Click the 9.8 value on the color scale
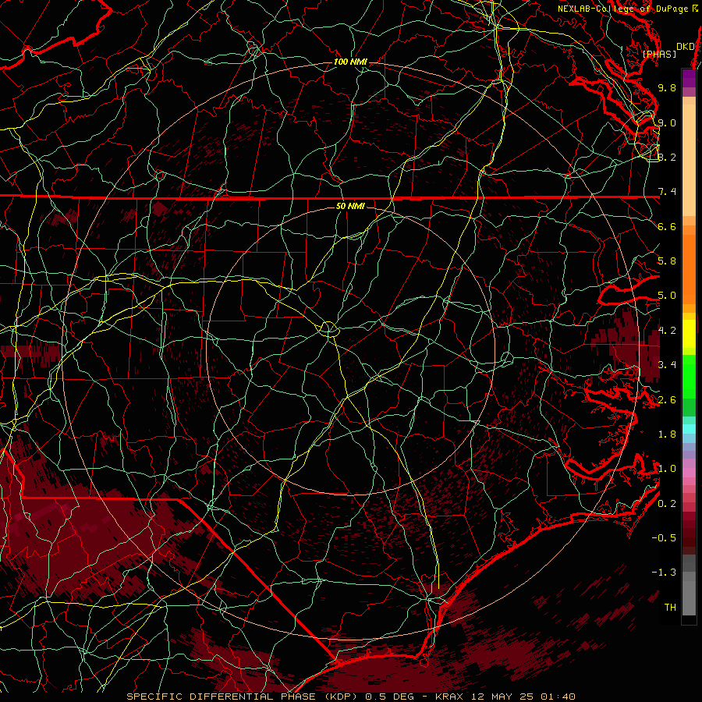Screen dimensions: 702x702 (667, 87)
